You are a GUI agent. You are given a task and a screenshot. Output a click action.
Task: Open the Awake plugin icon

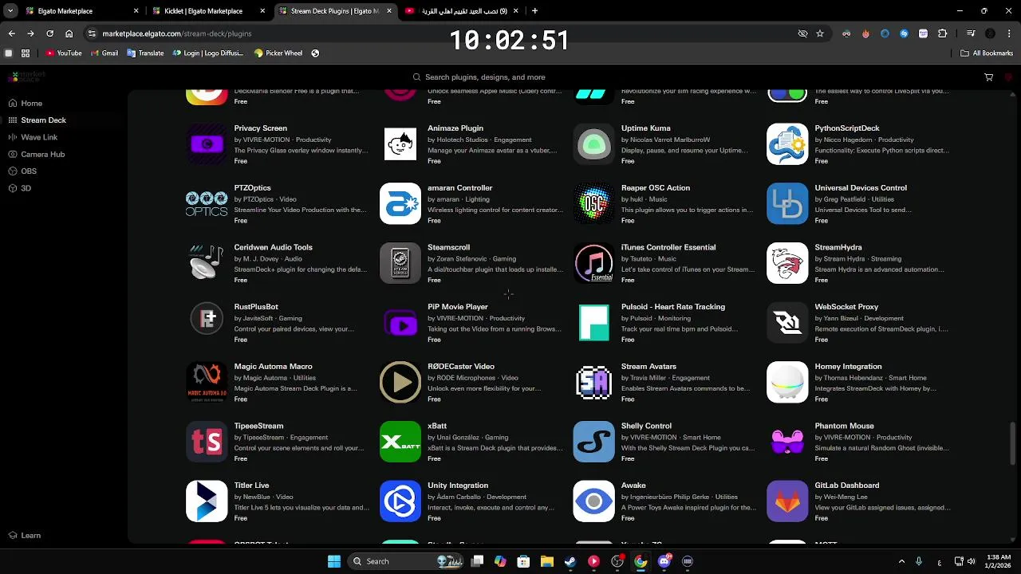click(593, 501)
